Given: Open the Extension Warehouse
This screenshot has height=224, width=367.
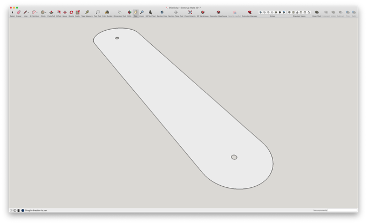Looking at the screenshot, I should pos(219,12).
